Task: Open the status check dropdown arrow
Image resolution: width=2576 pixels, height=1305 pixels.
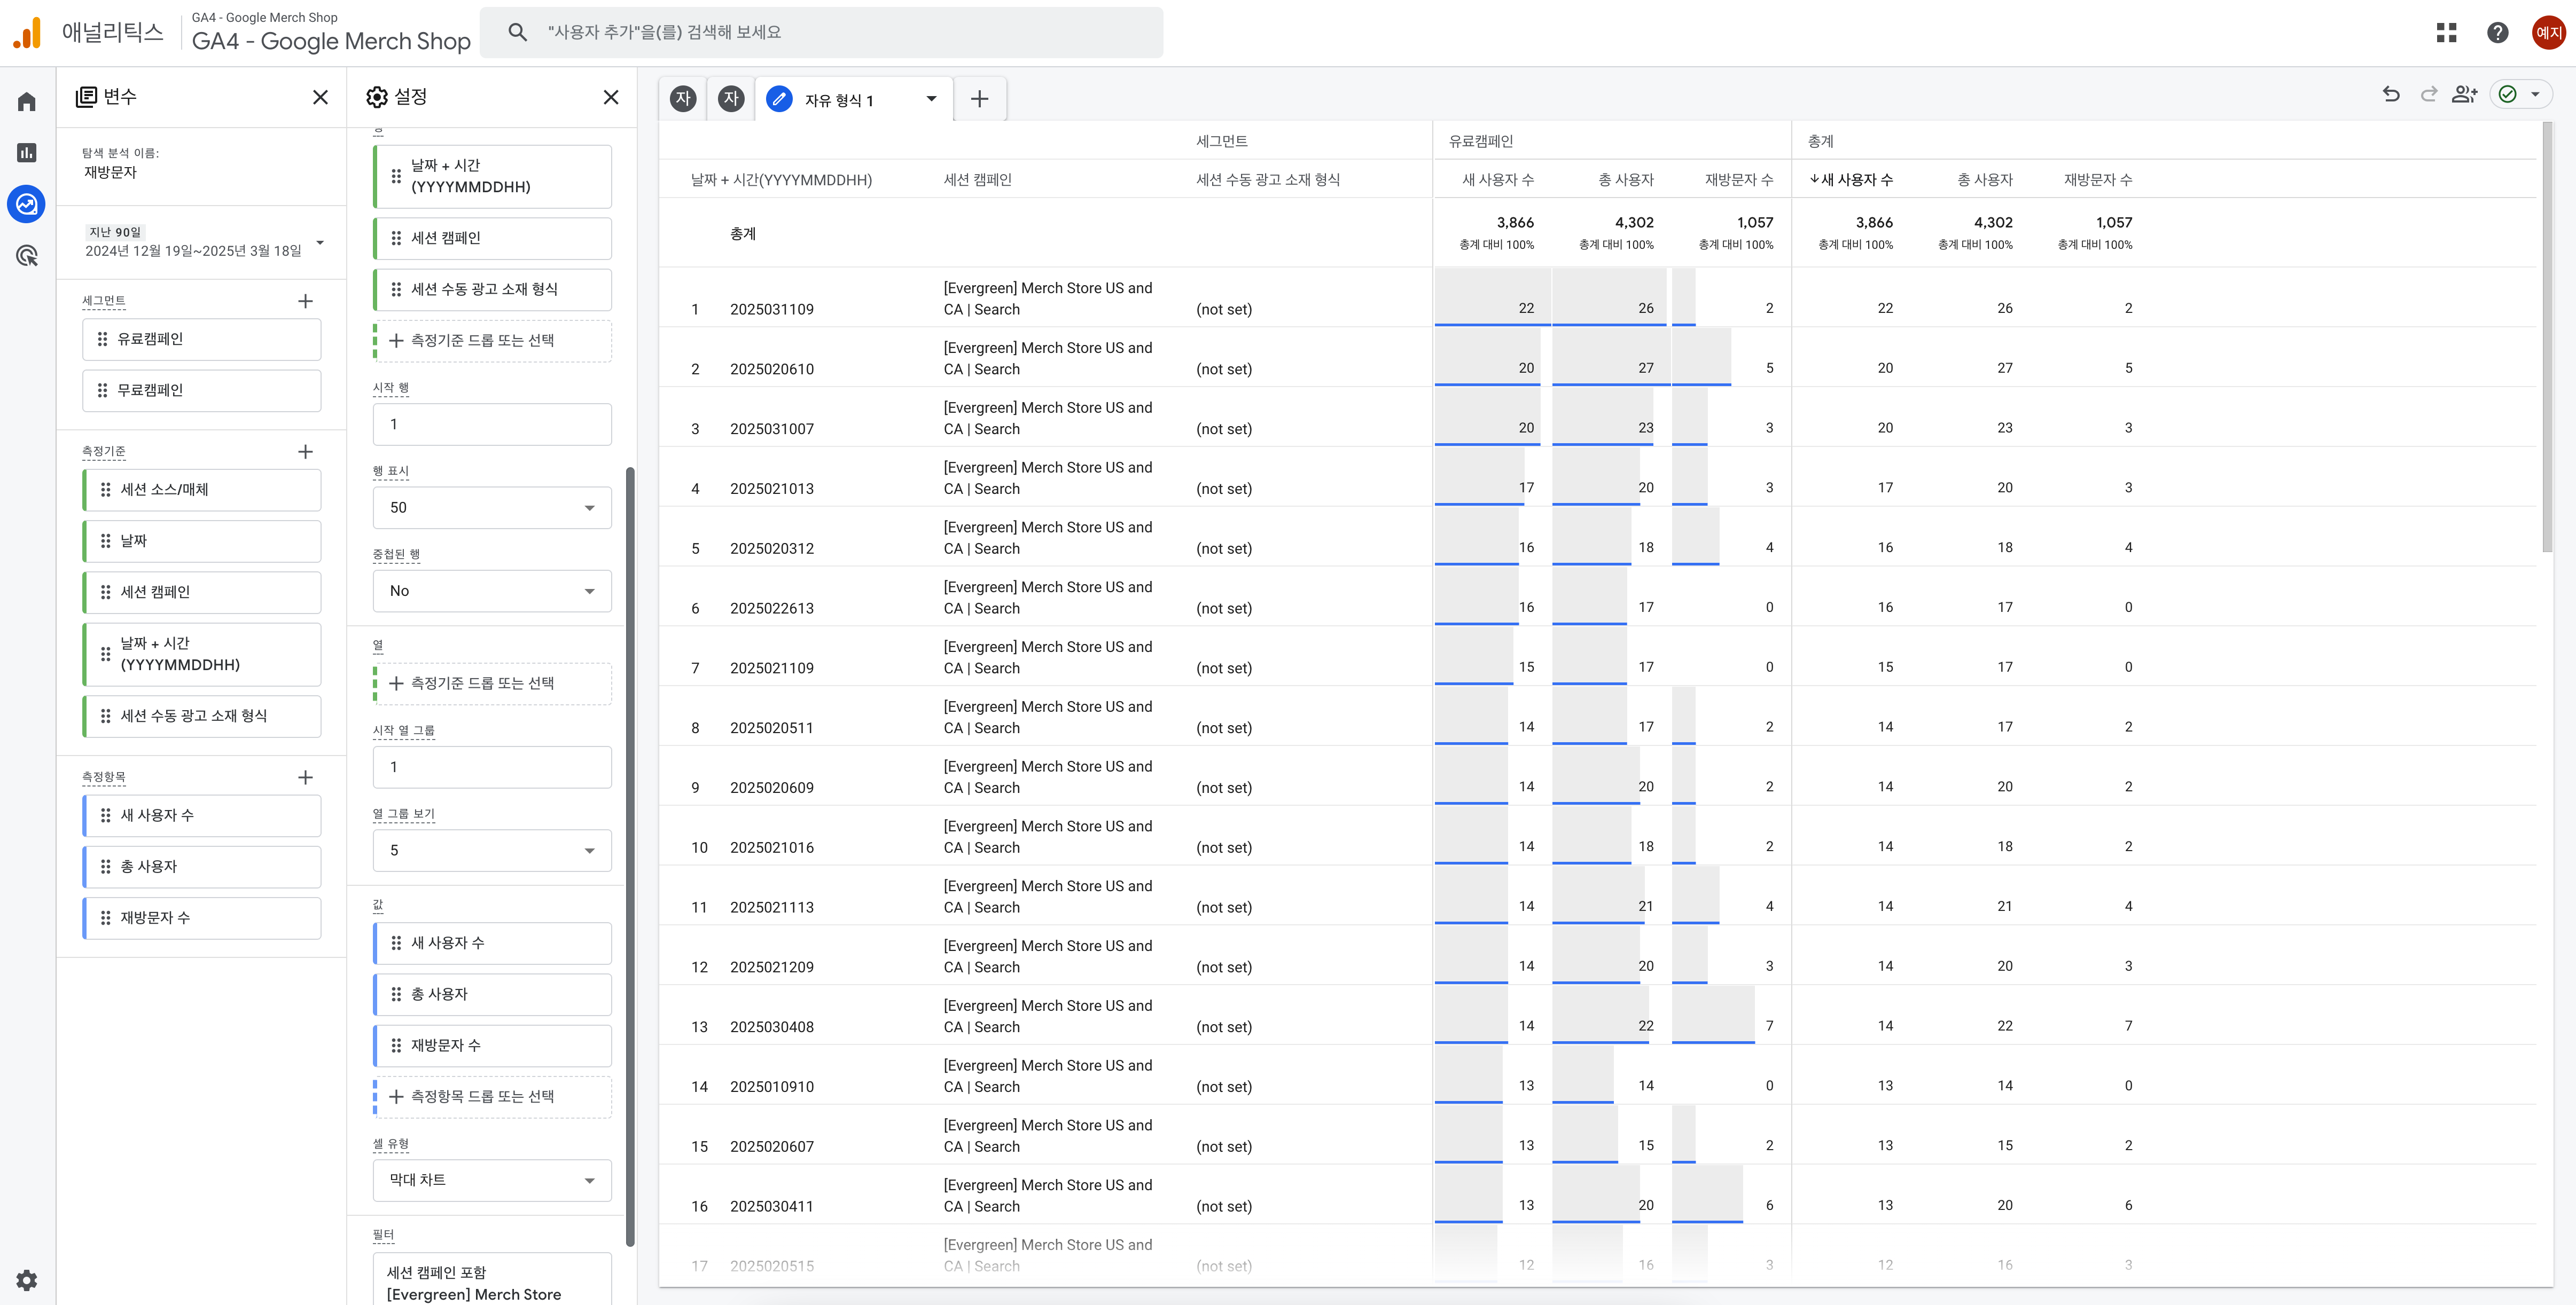Action: pos(2535,94)
